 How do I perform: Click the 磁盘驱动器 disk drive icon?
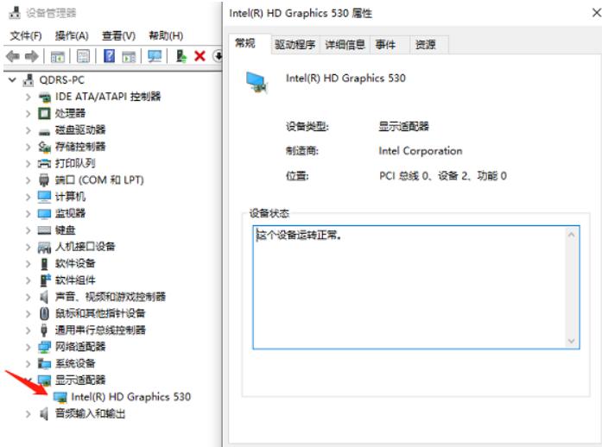[x=45, y=131]
